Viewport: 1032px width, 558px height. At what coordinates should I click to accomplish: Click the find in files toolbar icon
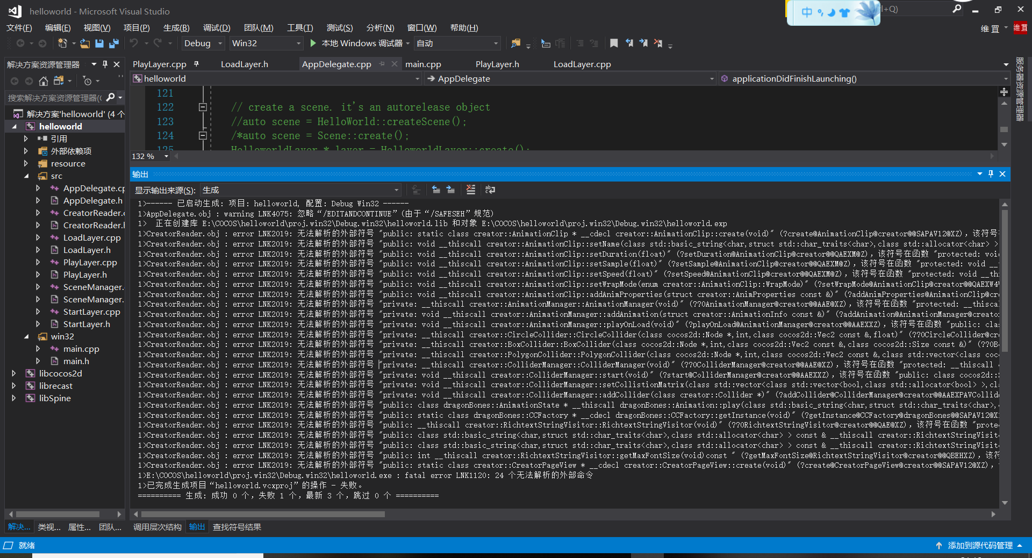(515, 43)
